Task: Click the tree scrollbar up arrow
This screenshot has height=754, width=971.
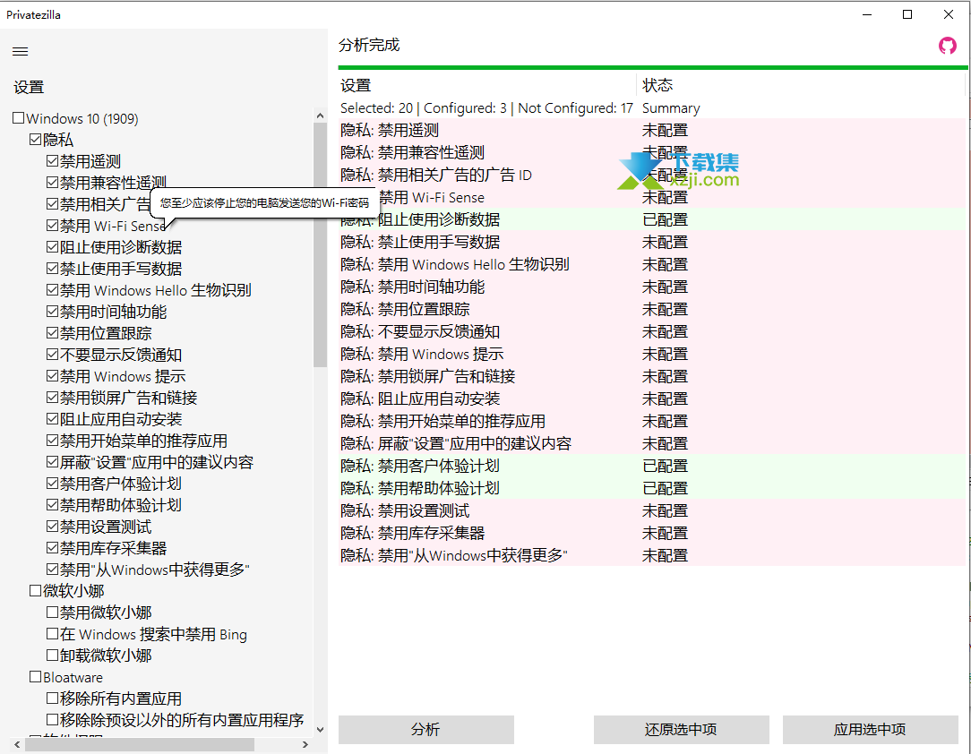Action: [320, 116]
